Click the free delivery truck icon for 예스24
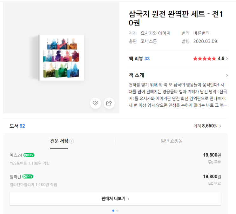 pos(211,162)
